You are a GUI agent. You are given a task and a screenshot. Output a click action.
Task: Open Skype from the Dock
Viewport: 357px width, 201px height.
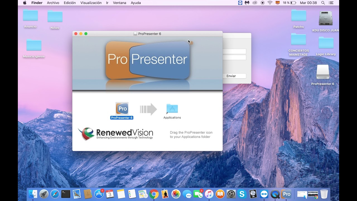click(242, 194)
